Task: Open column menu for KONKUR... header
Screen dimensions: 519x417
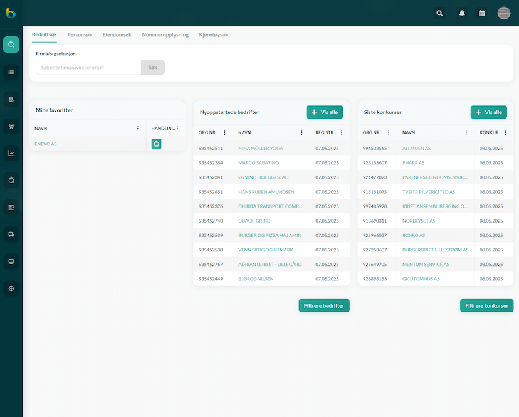Action: 505,132
